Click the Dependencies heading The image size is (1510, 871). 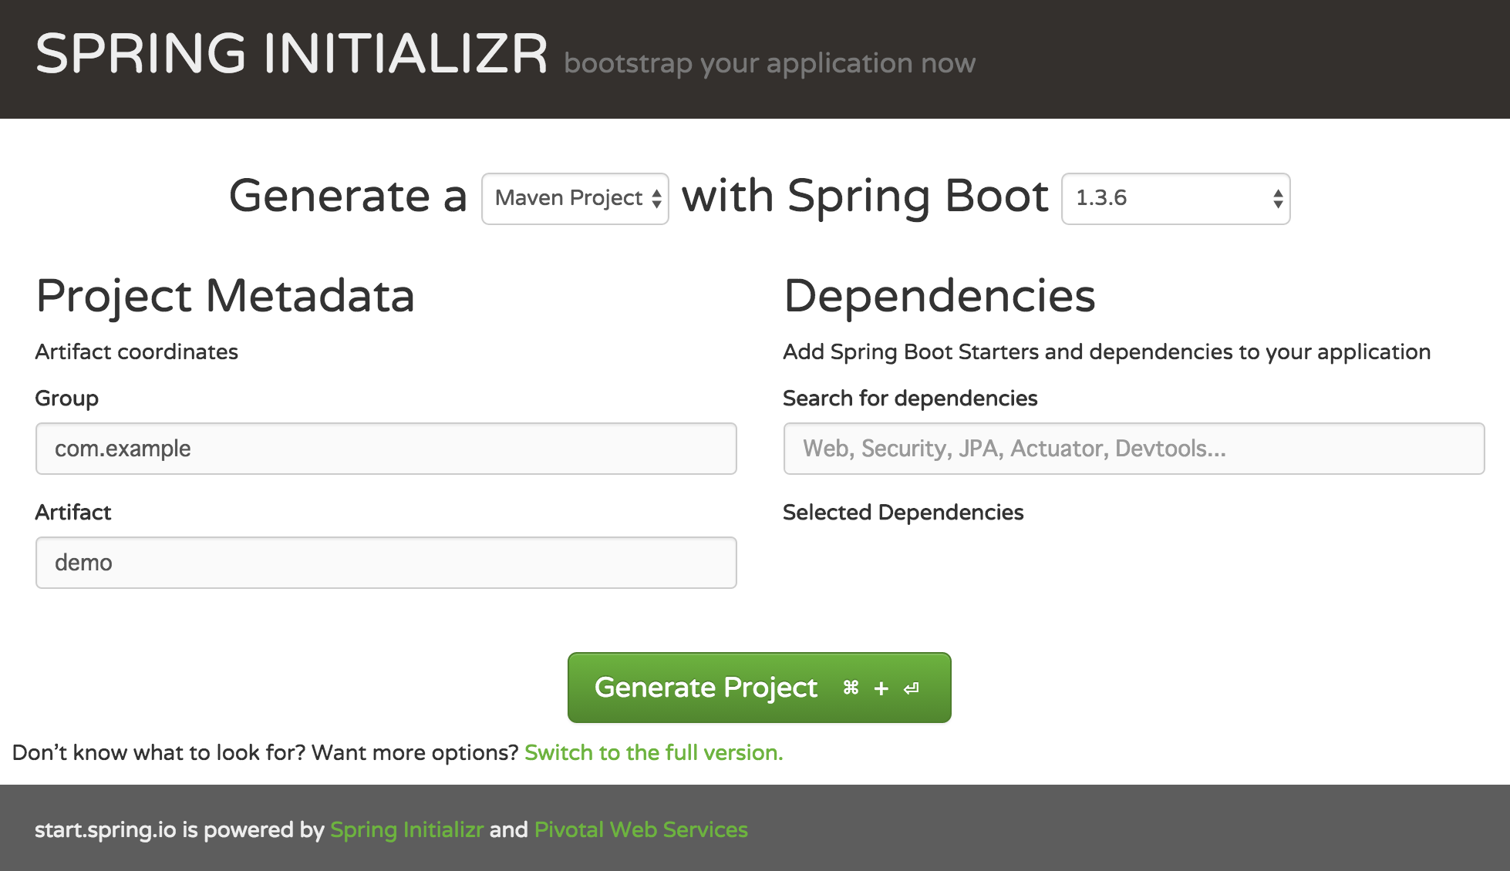pyautogui.click(x=939, y=296)
